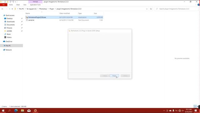Open the clock and date flyout
This screenshot has width=200, height=113.
tap(189, 110)
